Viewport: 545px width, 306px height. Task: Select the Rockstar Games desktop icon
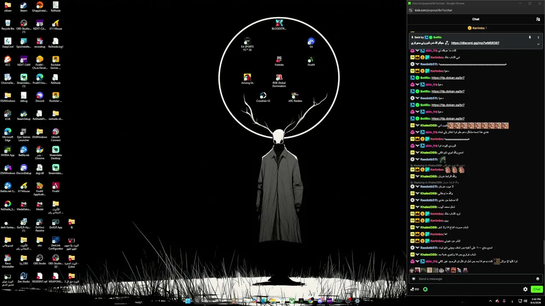[x=55, y=62]
